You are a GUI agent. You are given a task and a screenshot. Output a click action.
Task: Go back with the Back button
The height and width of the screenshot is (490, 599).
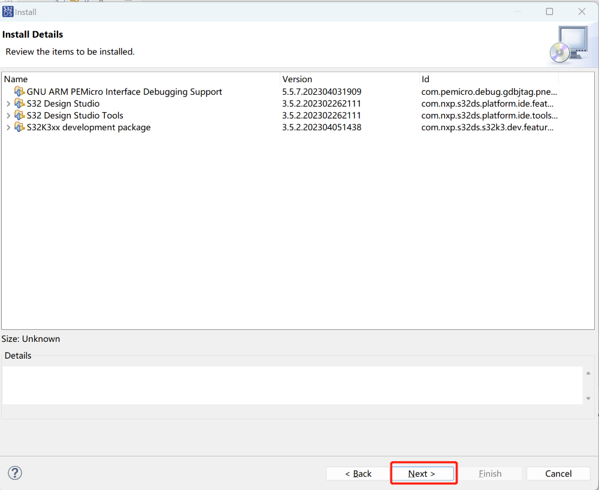coord(358,474)
